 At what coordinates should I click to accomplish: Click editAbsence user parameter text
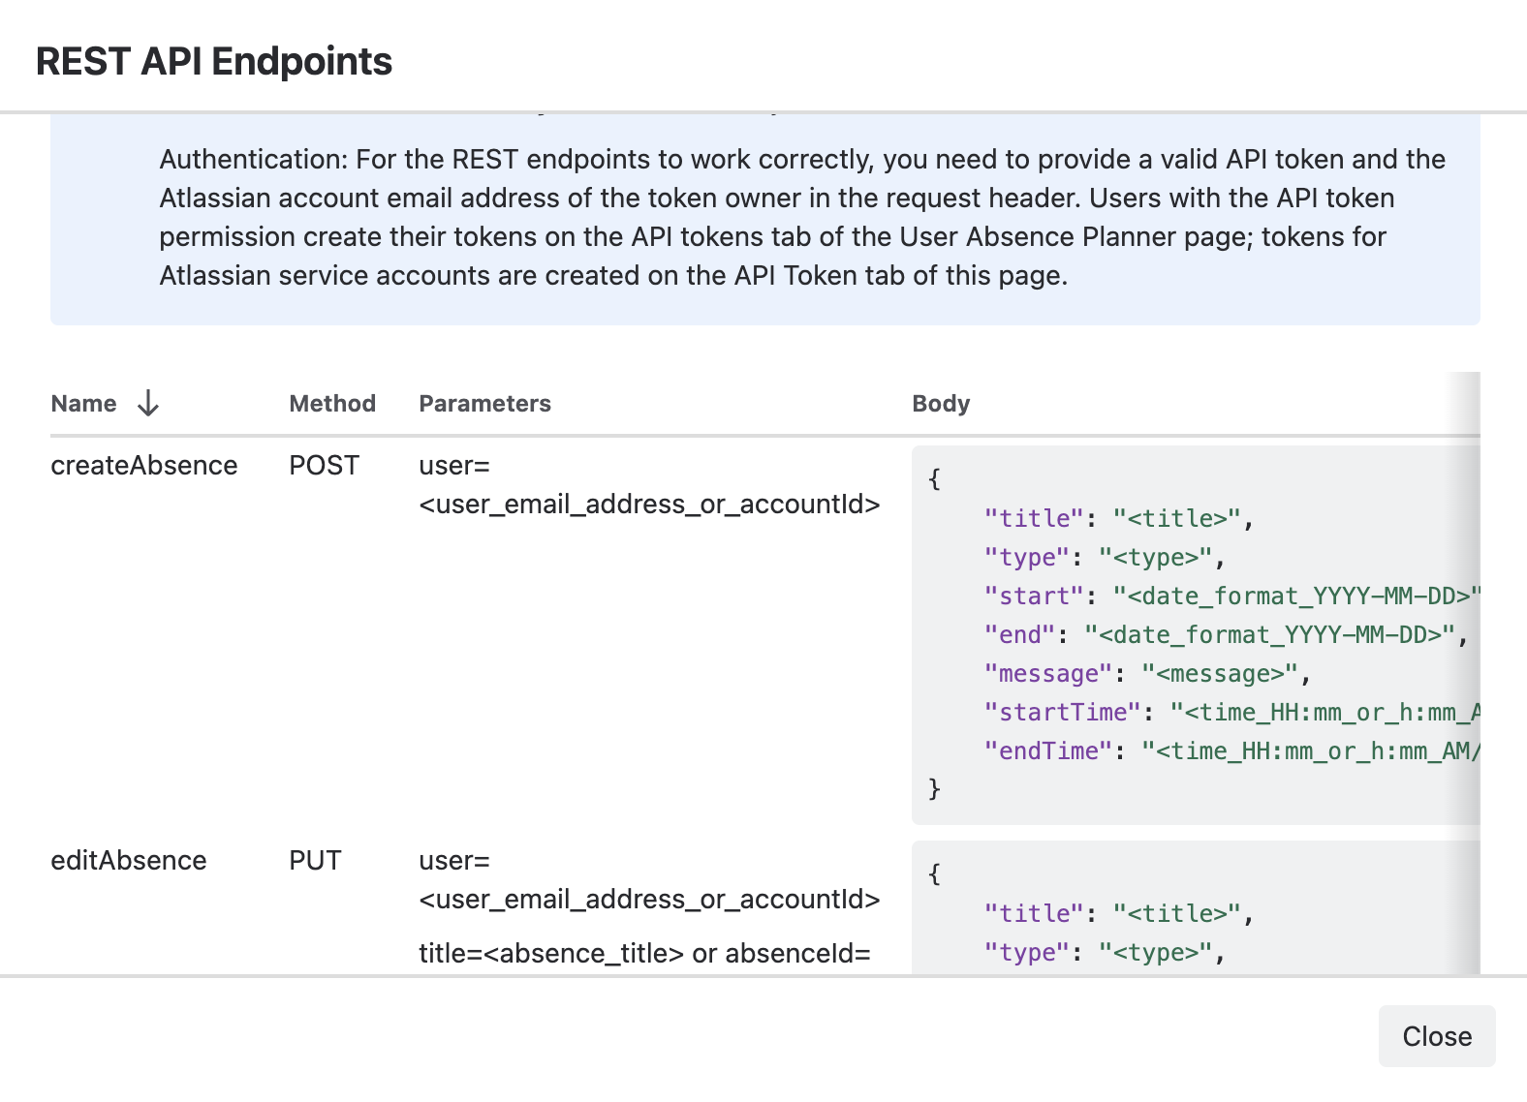[x=649, y=879]
